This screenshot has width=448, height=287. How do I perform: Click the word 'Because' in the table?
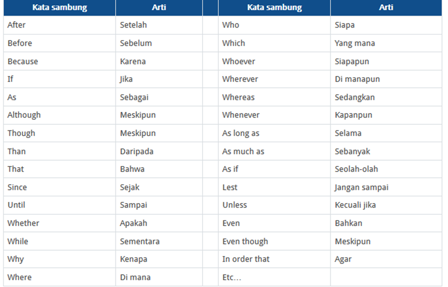pos(22,61)
